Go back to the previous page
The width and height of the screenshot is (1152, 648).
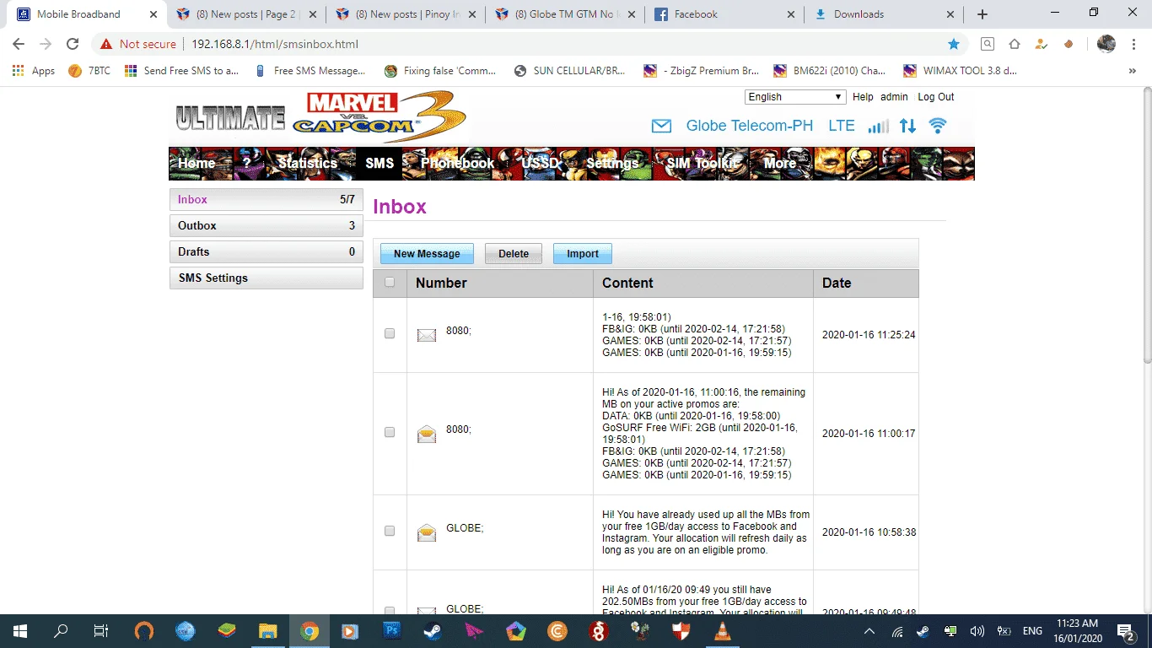(19, 44)
